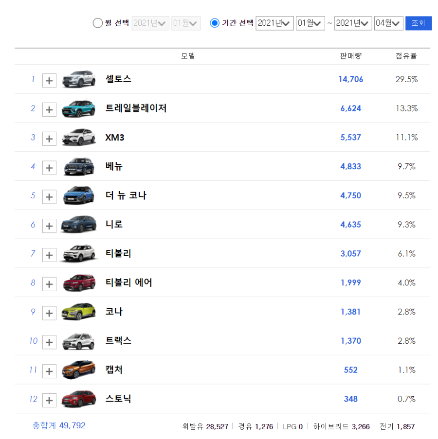Open the disabled 2021년 month-selection year dropdown
438x439 pixels.
(x=150, y=23)
